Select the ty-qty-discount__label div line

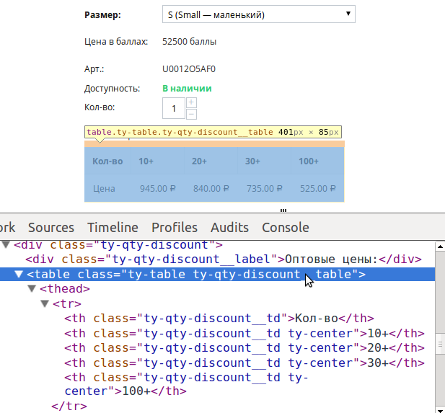point(216,259)
